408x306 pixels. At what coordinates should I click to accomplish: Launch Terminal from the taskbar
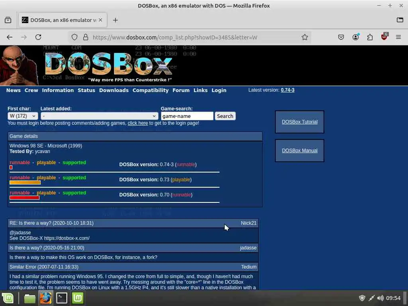click(x=62, y=298)
